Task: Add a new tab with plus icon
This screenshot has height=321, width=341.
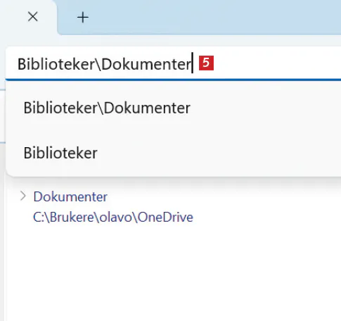Action: (83, 18)
